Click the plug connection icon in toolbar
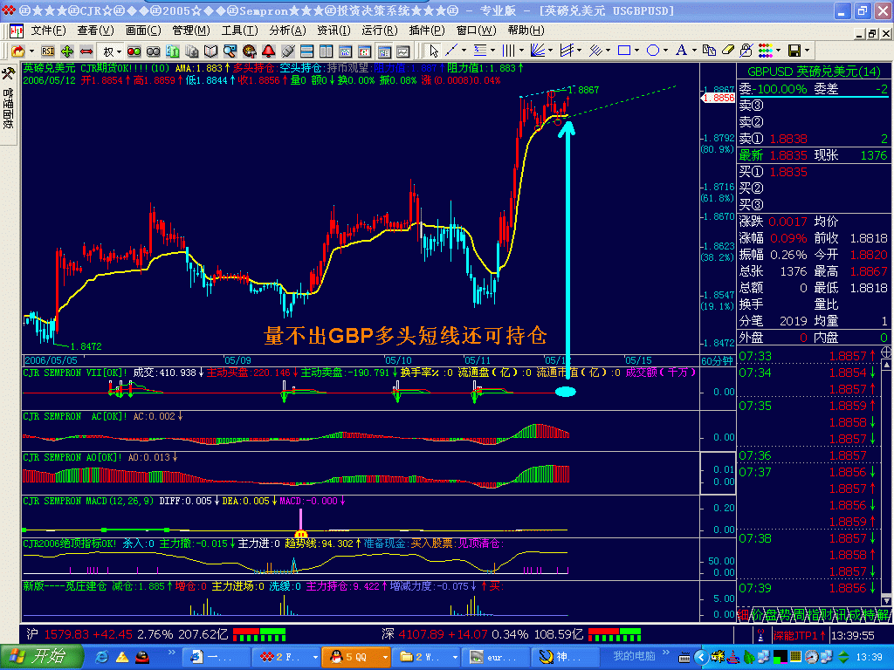894x670 pixels. click(288, 51)
